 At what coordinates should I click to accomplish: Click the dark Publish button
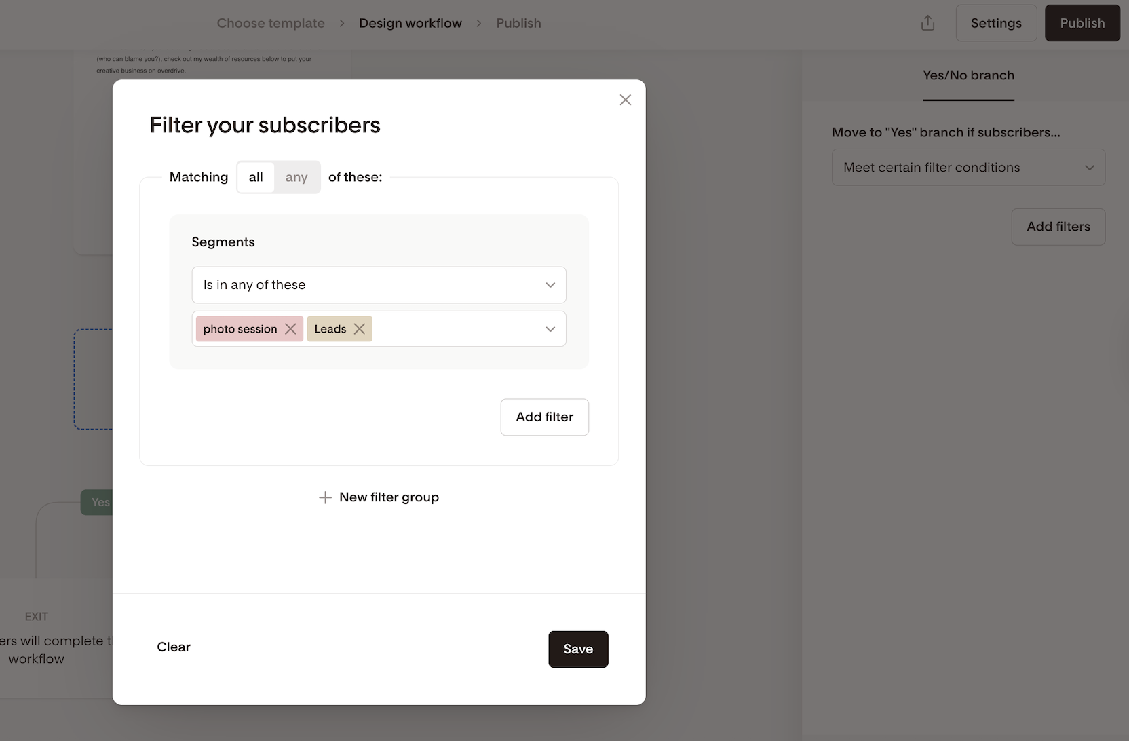point(1082,23)
